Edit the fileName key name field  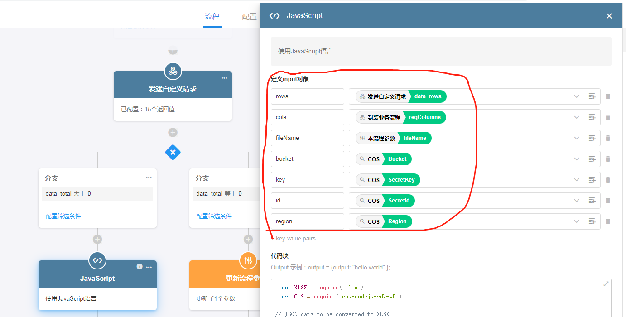(x=308, y=138)
